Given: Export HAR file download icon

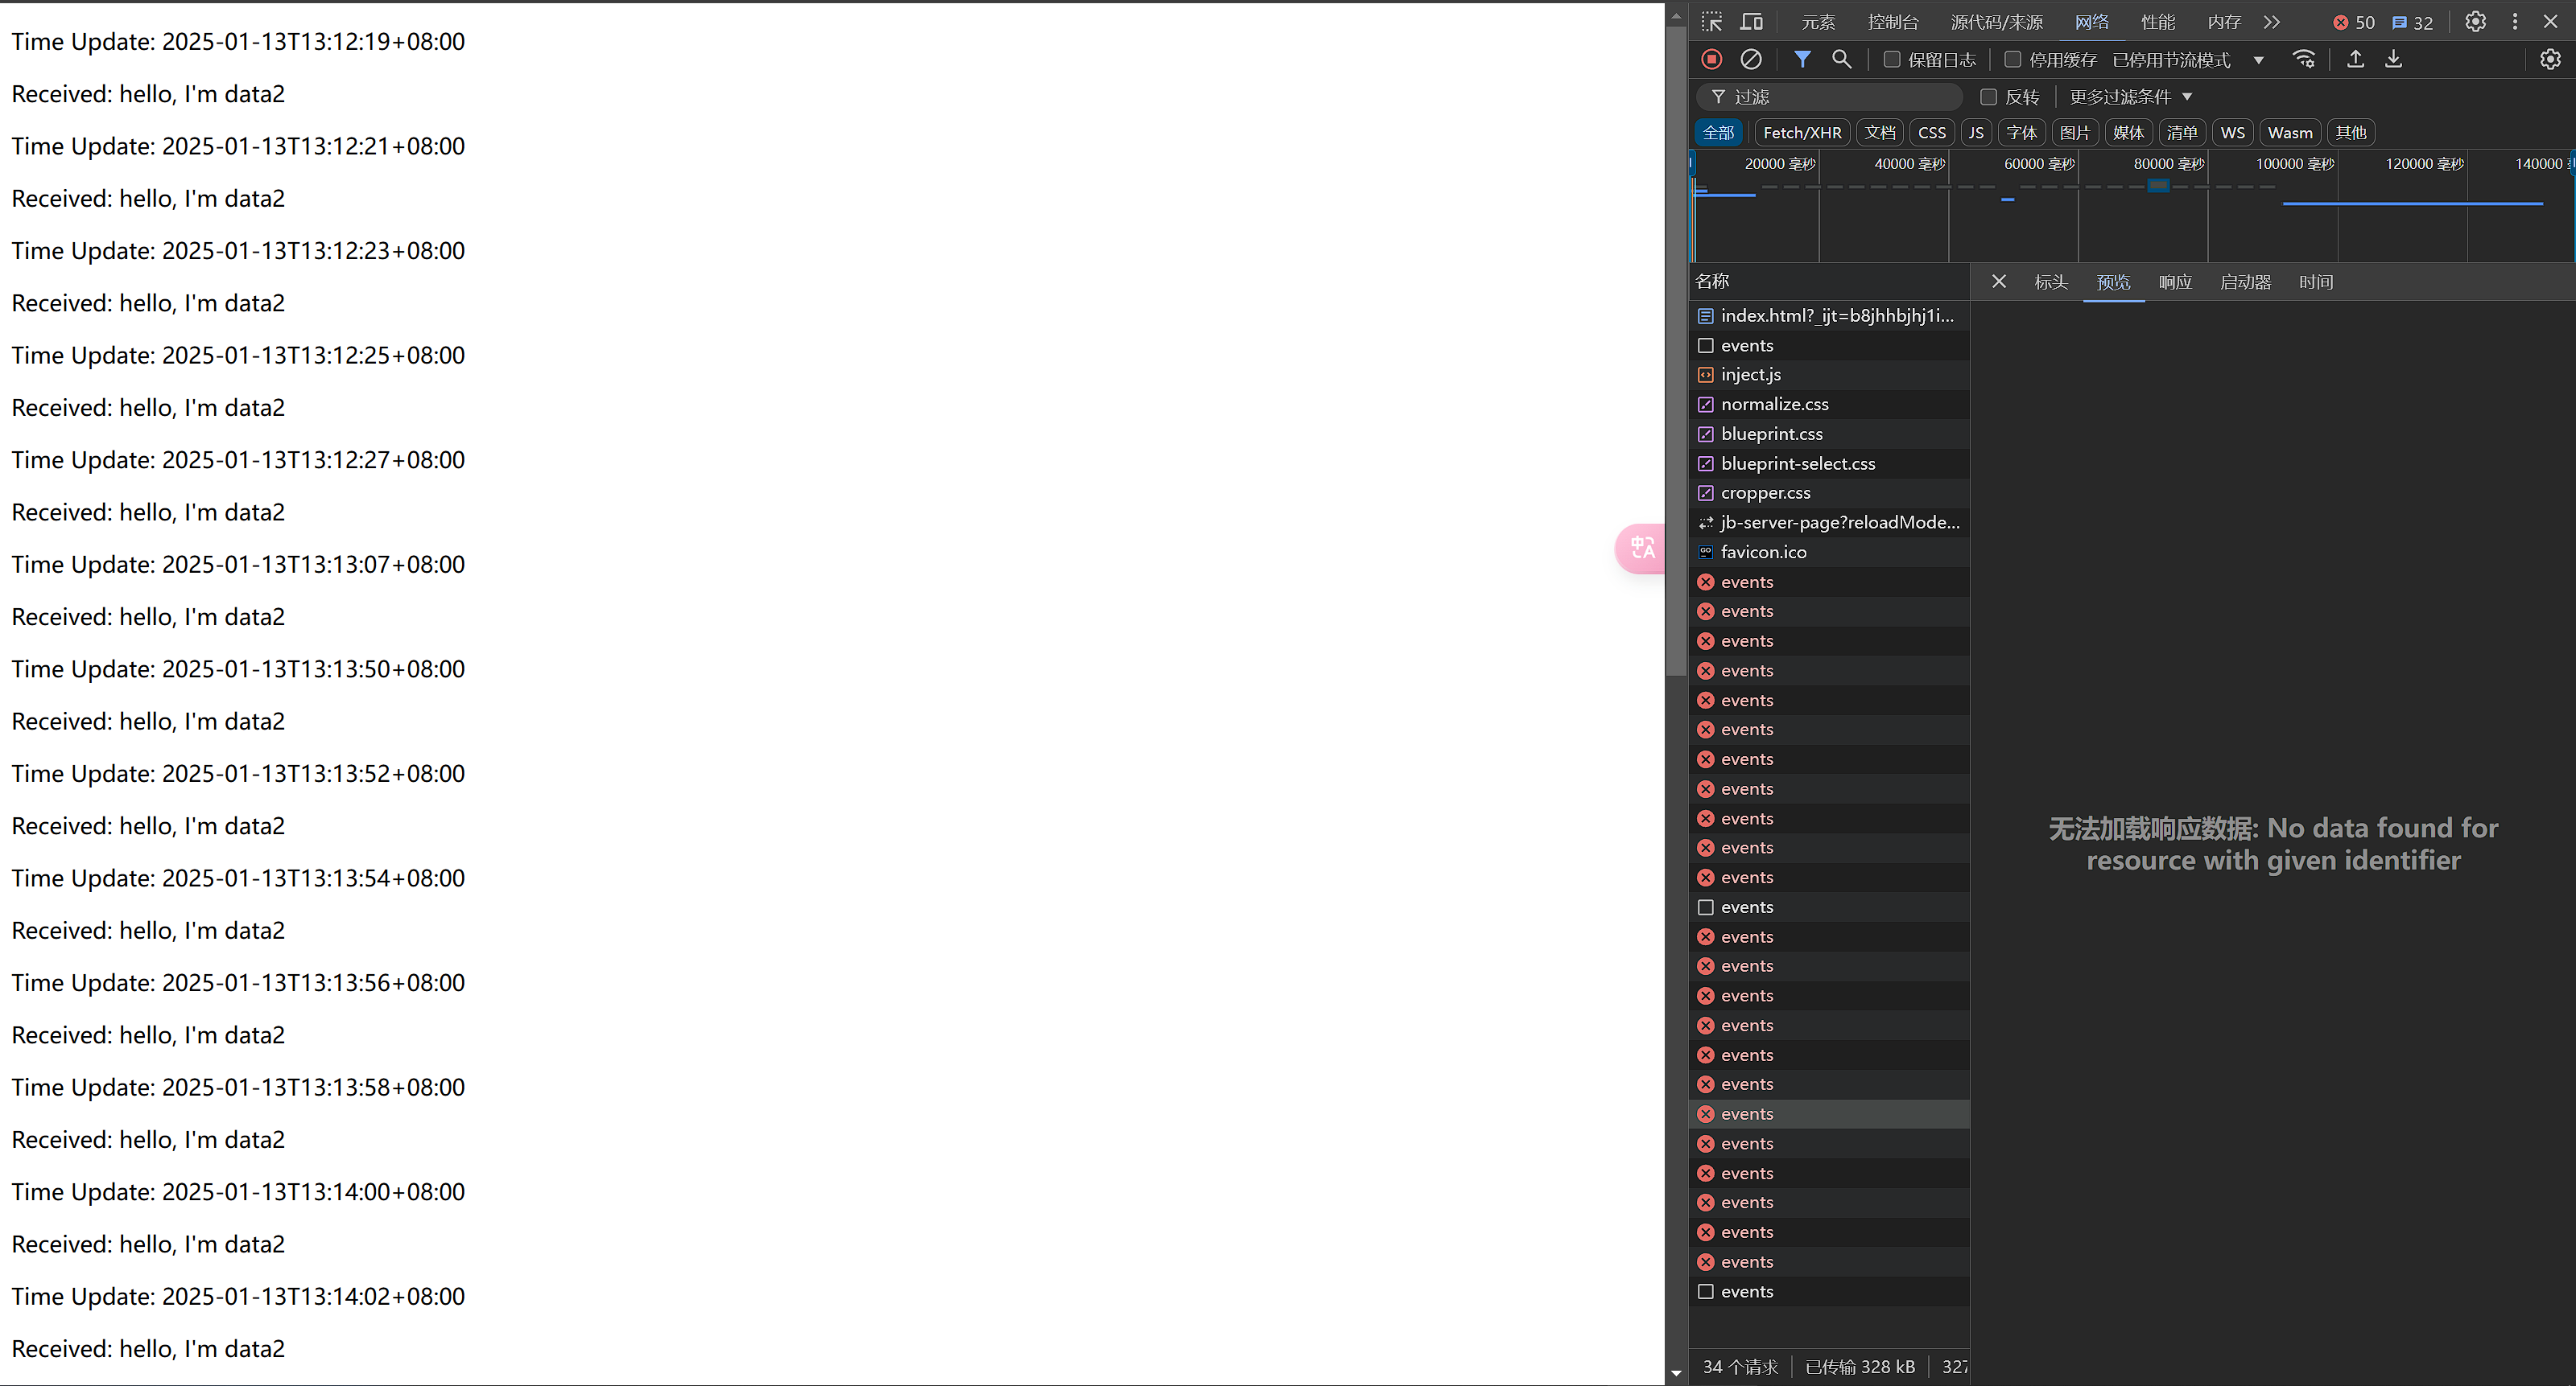Looking at the screenshot, I should tap(2393, 59).
